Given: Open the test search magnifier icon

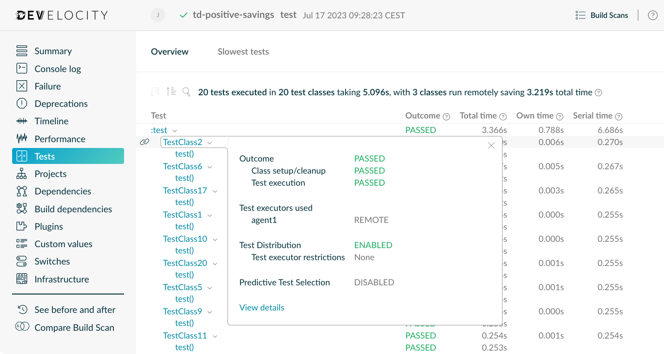Looking at the screenshot, I should pyautogui.click(x=187, y=92).
